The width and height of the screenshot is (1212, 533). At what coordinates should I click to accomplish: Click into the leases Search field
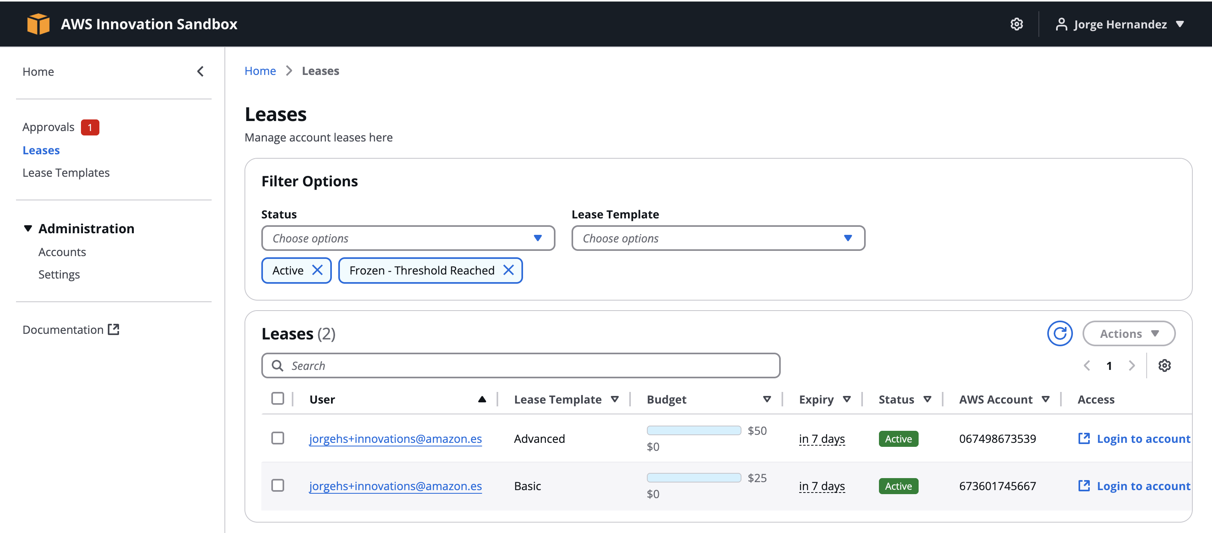pyautogui.click(x=521, y=365)
